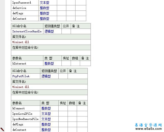
Task: Select dwFlags below the lpszNewRemoteFile row
Action: (x=18, y=124)
